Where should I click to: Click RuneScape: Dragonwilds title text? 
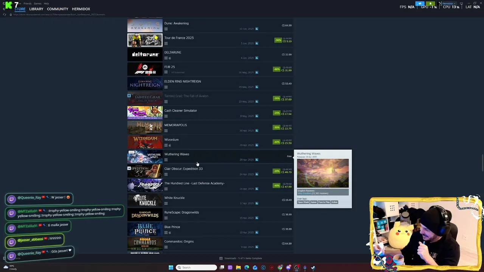coord(181,212)
